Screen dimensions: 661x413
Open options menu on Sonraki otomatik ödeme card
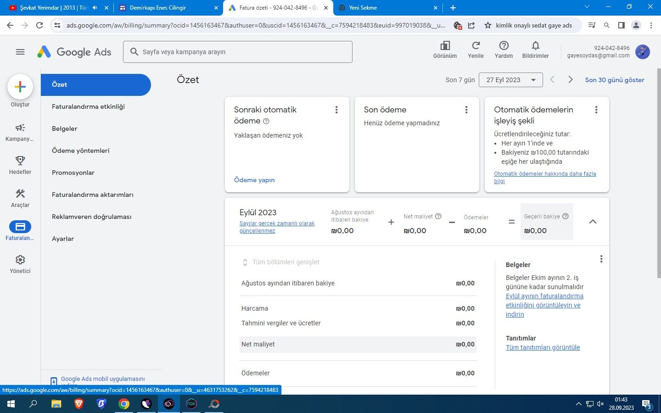(x=336, y=110)
